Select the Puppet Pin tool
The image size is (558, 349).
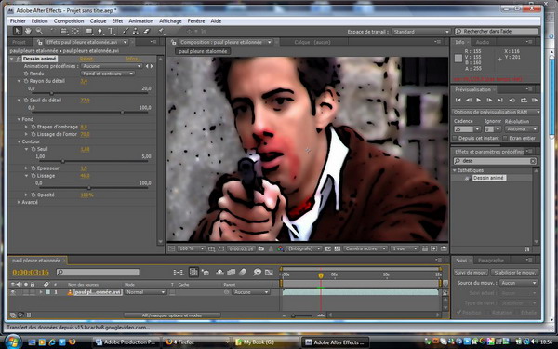click(161, 32)
